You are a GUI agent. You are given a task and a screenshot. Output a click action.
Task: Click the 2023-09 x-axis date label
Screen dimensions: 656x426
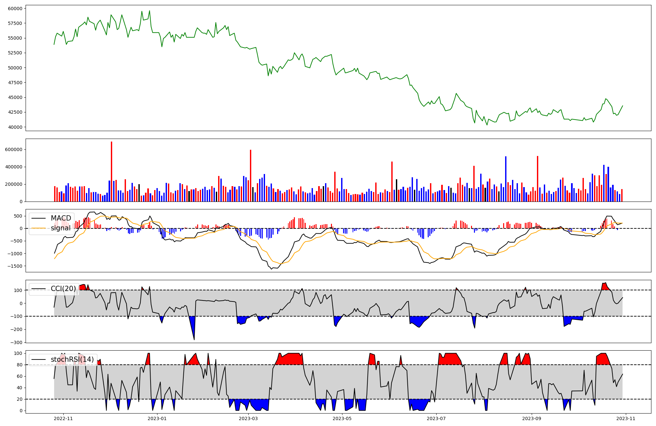click(x=532, y=418)
